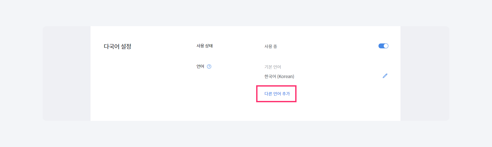
Task: Click the 다른 언어 추가 link
Action: pyautogui.click(x=277, y=93)
